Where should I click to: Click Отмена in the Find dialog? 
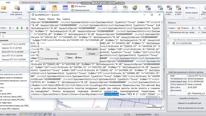[92, 54]
